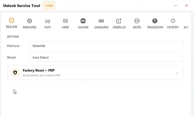Click the Model field label
The height and width of the screenshot is (117, 194).
12,57
